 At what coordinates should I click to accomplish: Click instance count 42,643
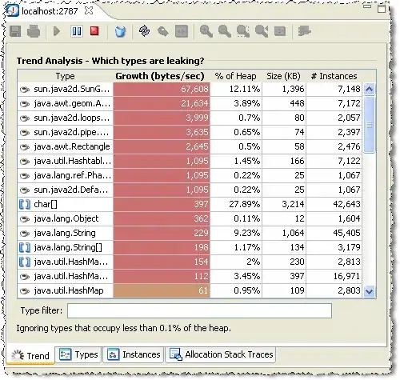(346, 204)
